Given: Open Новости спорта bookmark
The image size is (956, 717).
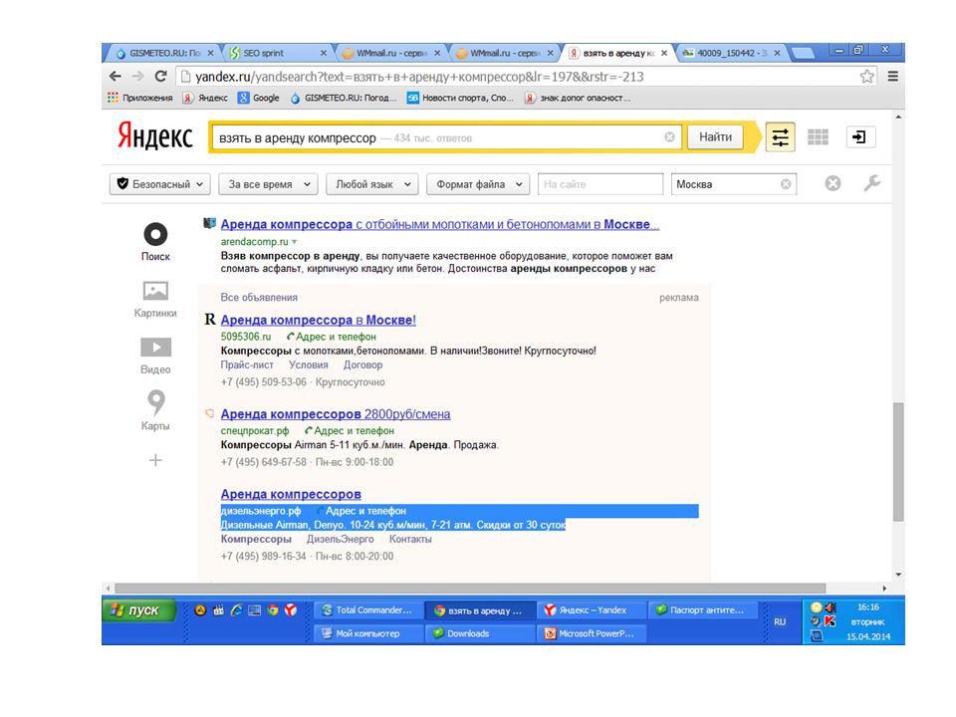Looking at the screenshot, I should pyautogui.click(x=460, y=98).
